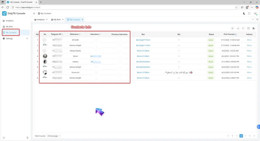Viewport: 260px width, 141px height.
Task: Select page 1 in pagination
Action: tap(241, 136)
